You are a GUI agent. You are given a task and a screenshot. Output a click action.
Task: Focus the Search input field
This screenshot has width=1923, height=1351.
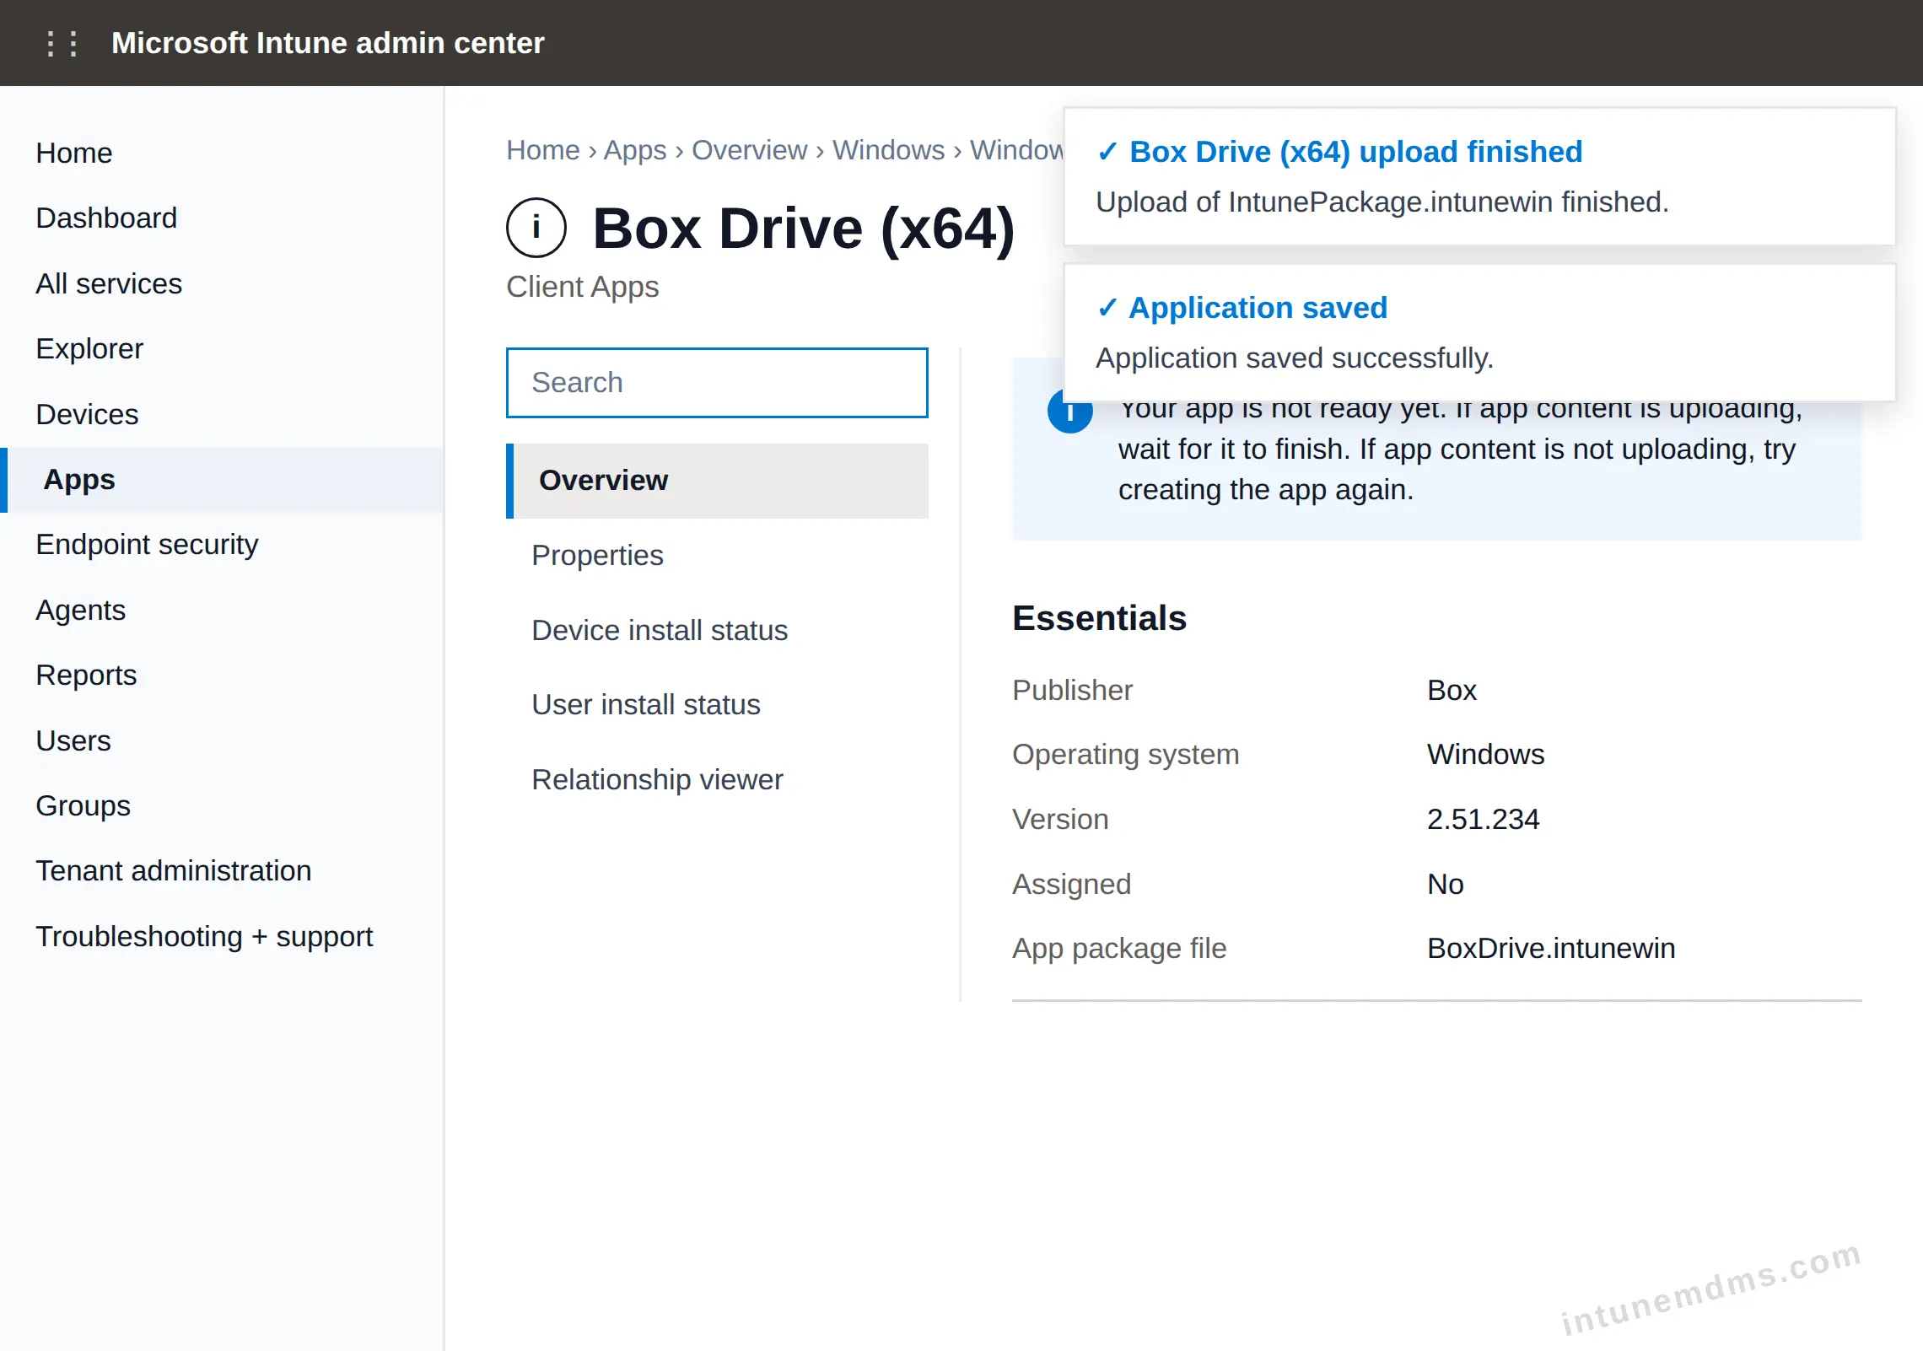tap(717, 383)
